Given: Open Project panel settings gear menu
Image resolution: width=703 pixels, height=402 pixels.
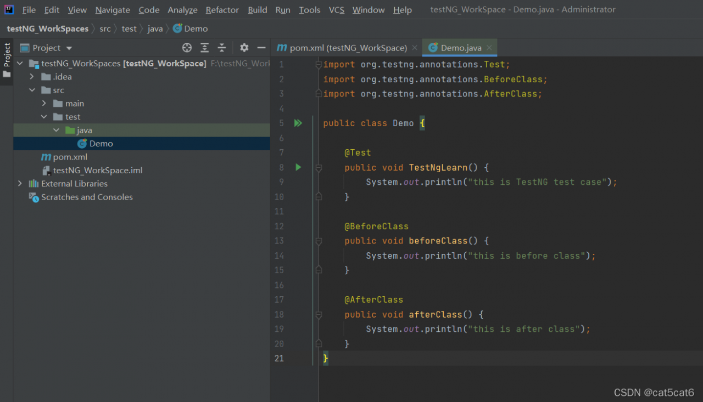Looking at the screenshot, I should tap(244, 48).
